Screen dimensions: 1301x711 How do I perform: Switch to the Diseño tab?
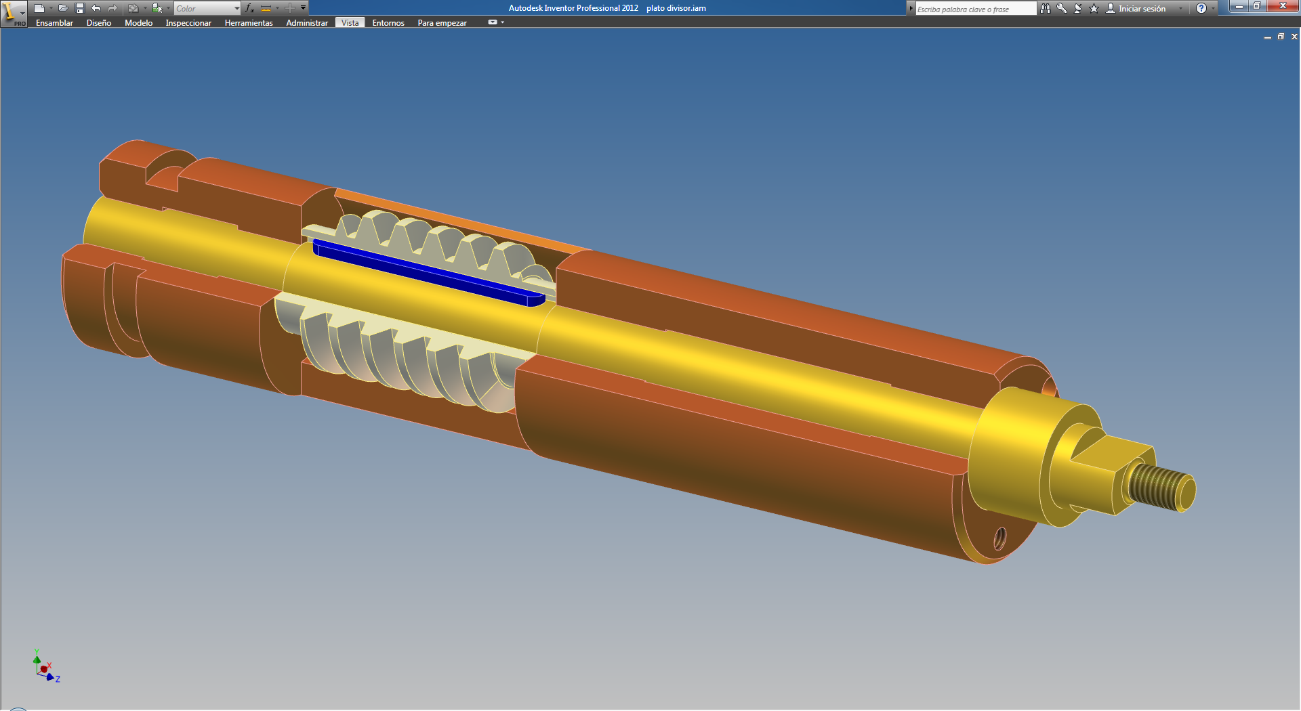pos(99,22)
